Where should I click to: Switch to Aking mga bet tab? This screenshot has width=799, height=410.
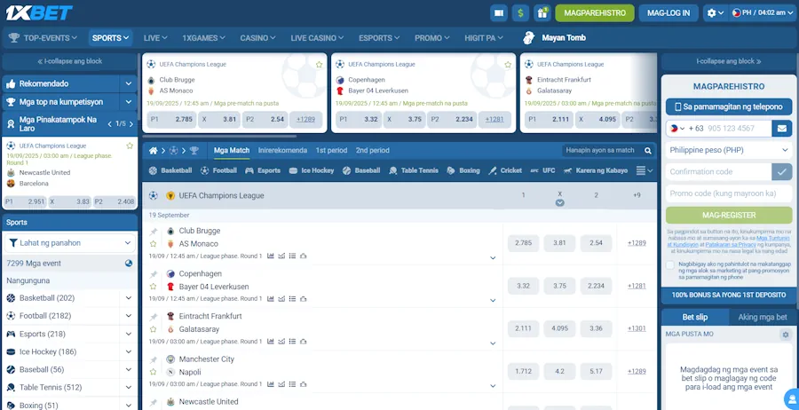(x=763, y=317)
